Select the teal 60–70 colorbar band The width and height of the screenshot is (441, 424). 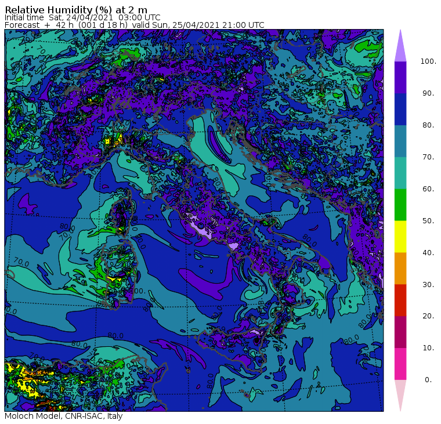[x=400, y=173]
